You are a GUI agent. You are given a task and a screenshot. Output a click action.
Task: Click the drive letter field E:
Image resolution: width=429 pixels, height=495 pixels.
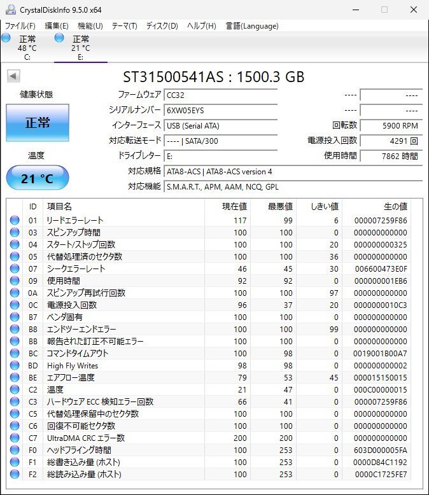click(220, 157)
